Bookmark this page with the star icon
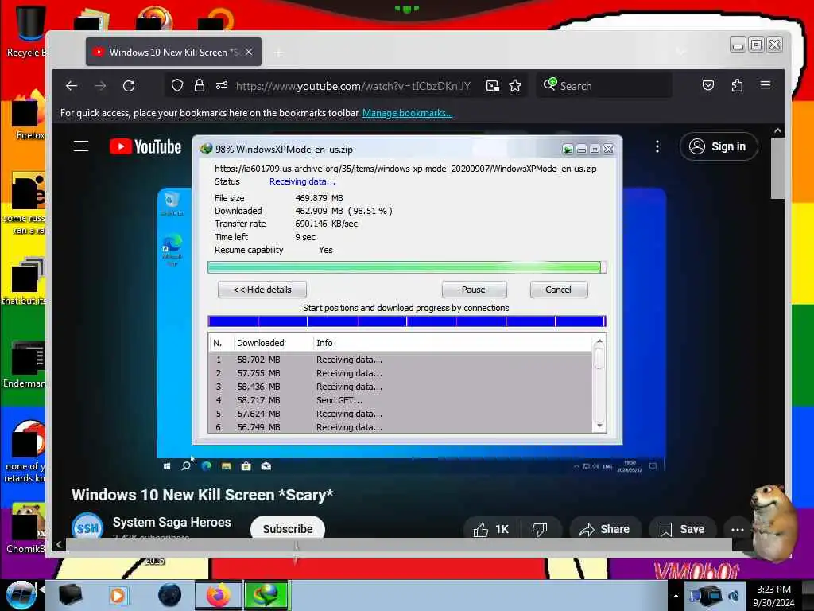 (515, 86)
